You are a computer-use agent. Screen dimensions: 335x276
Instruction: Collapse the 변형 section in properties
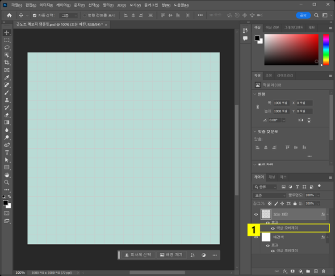point(255,94)
